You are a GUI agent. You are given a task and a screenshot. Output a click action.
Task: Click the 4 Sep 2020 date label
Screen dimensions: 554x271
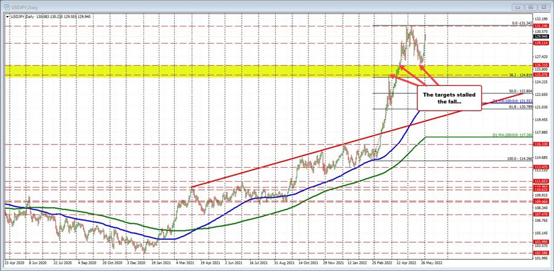tap(87, 263)
